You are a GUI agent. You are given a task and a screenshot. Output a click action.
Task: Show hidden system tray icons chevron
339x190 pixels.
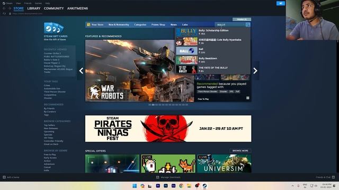click(292, 186)
